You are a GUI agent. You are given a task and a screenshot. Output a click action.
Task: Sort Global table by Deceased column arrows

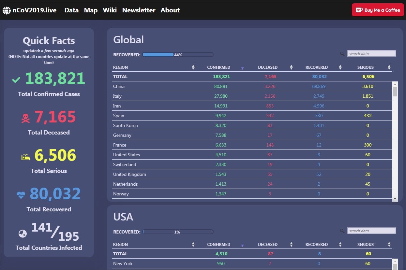point(291,67)
